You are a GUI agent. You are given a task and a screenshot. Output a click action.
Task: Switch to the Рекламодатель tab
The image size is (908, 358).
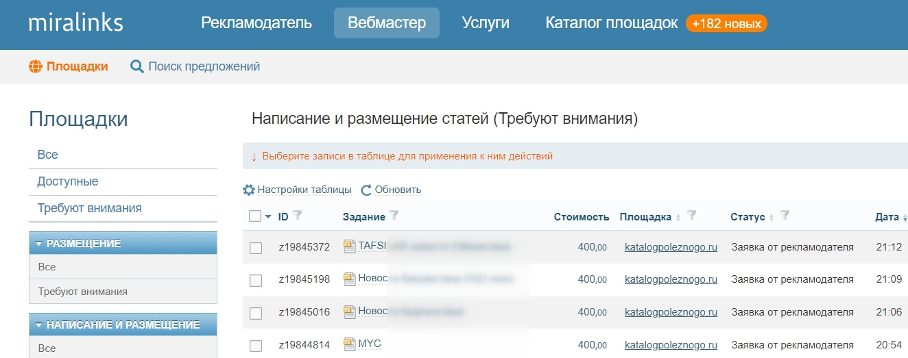tap(256, 23)
